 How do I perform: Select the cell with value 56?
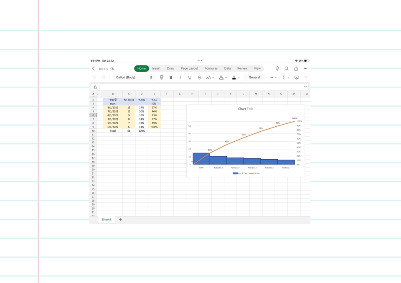click(129, 130)
